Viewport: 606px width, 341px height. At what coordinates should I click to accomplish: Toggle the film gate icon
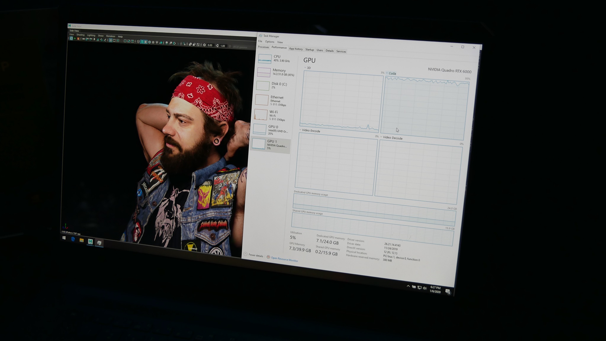coord(114,41)
